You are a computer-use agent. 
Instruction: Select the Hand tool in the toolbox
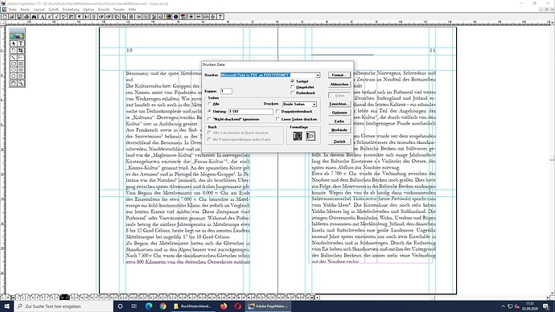click(x=14, y=83)
